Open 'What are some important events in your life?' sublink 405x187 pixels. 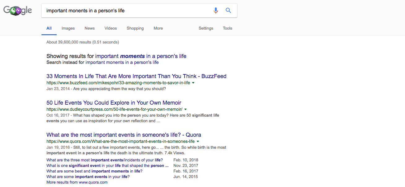pos(88,177)
